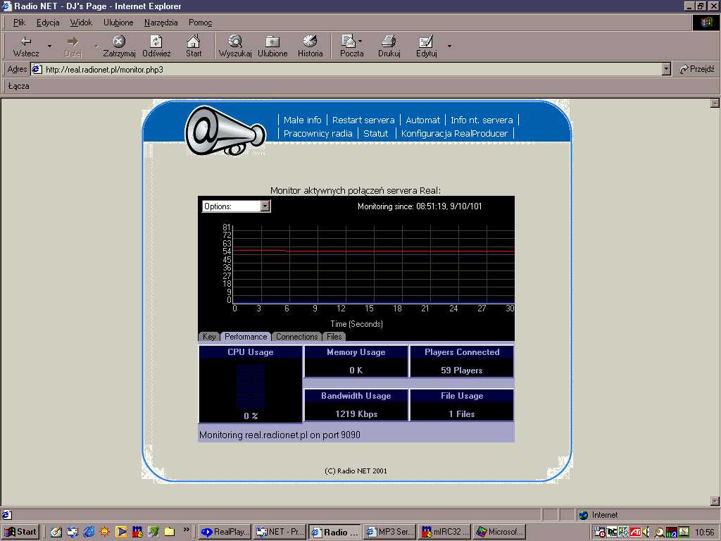Switch to the MP3 Ser... taskbar window
The width and height of the screenshot is (721, 541).
[389, 532]
